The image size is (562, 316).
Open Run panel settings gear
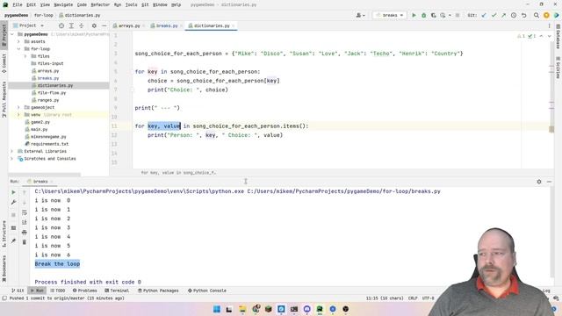point(539,182)
